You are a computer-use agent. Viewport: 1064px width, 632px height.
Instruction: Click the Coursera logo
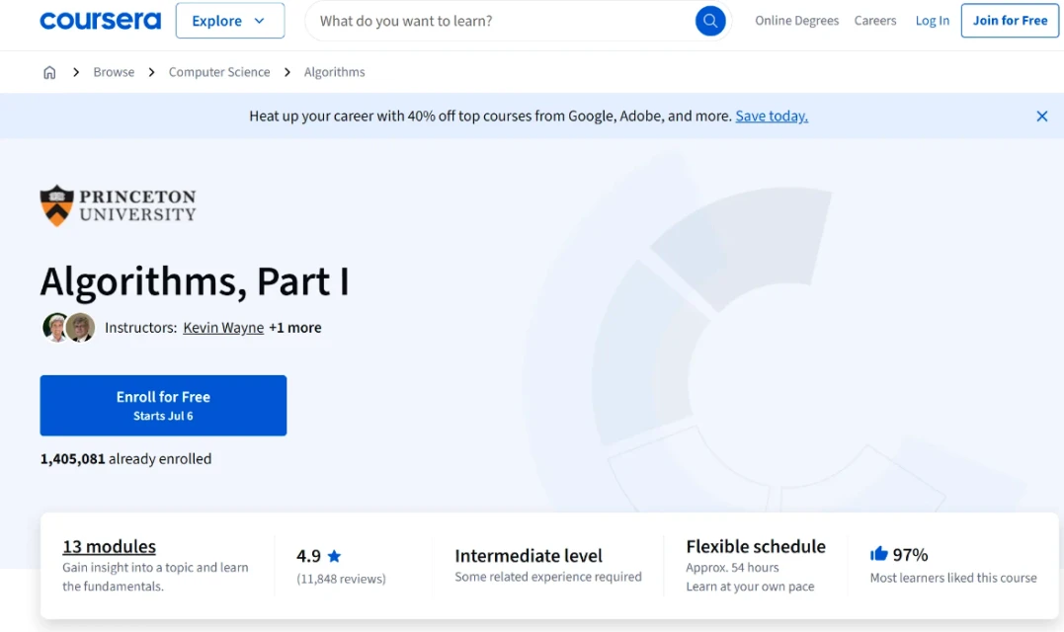click(x=100, y=21)
